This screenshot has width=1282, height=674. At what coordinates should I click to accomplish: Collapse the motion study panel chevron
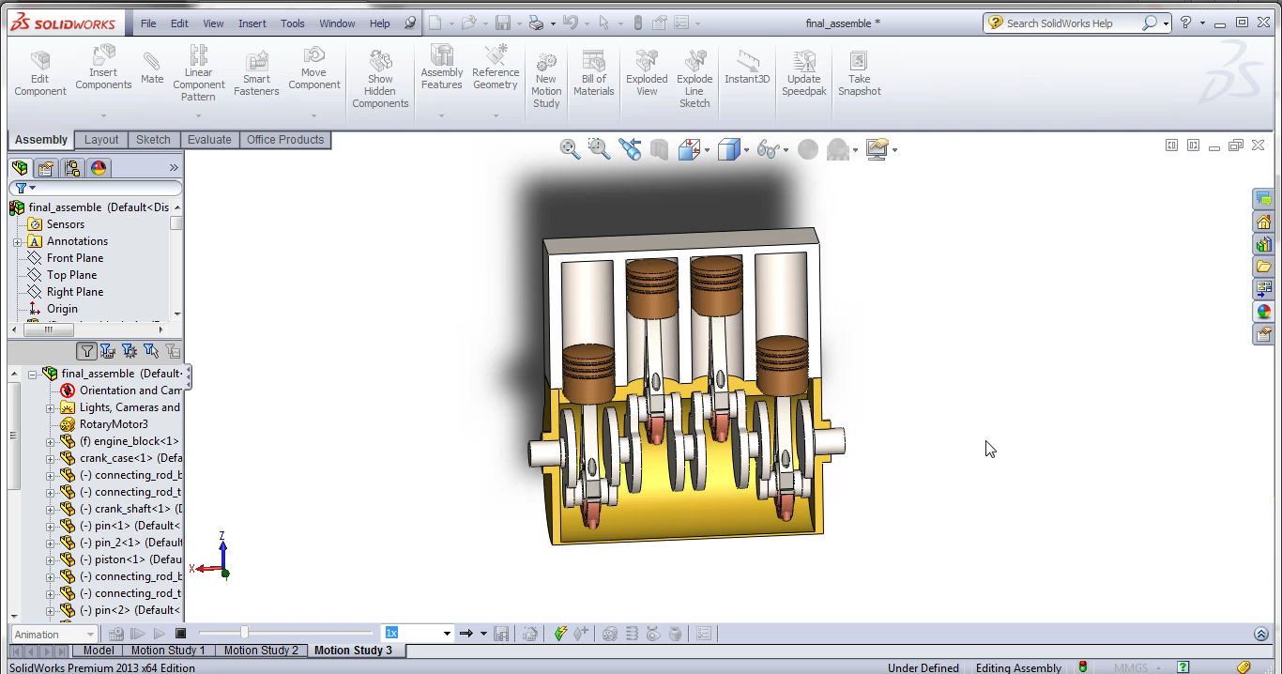(x=1260, y=634)
